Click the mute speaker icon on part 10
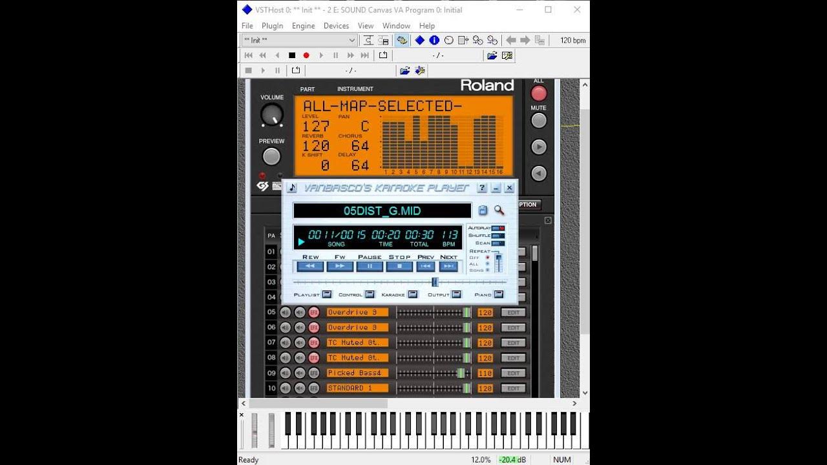The width and height of the screenshot is (827, 465). click(300, 388)
